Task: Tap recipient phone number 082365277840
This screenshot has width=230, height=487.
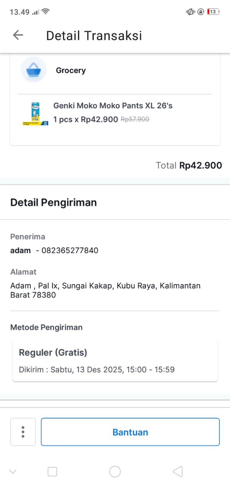Action: (70, 250)
